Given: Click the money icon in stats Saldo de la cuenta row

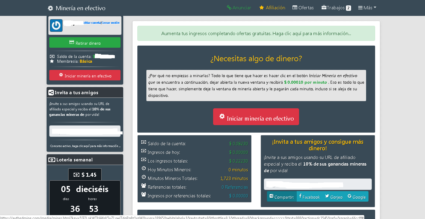Looking at the screenshot, I should [x=144, y=142].
